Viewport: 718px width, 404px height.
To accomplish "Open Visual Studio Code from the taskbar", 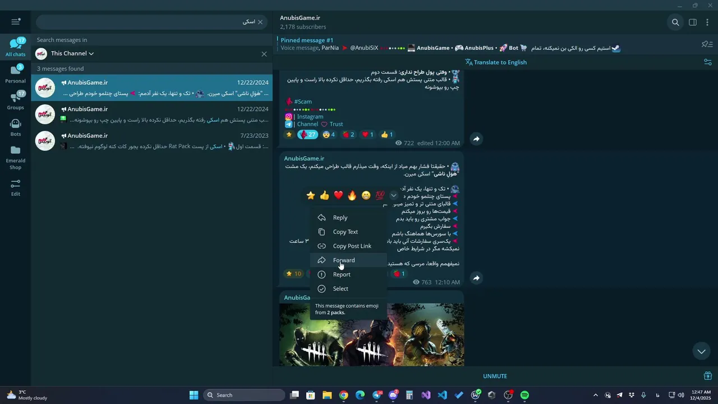I will [x=443, y=395].
